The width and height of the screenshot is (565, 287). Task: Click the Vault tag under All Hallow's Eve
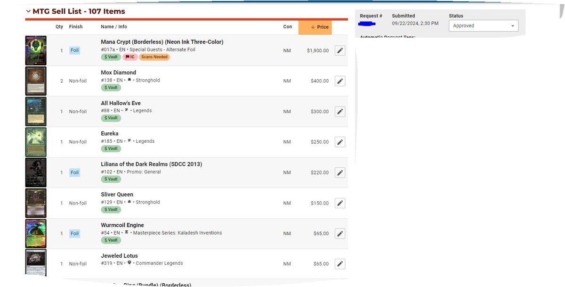point(111,118)
